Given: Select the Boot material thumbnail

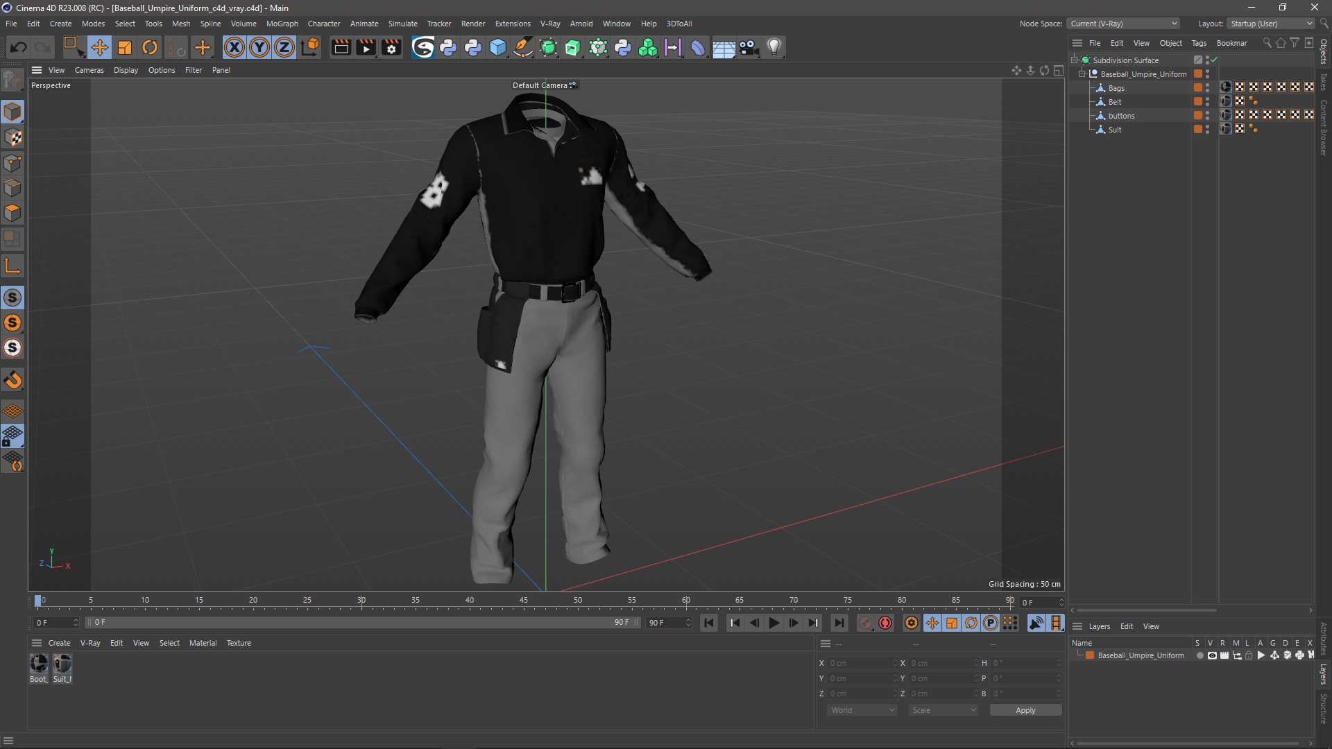Looking at the screenshot, I should (39, 664).
